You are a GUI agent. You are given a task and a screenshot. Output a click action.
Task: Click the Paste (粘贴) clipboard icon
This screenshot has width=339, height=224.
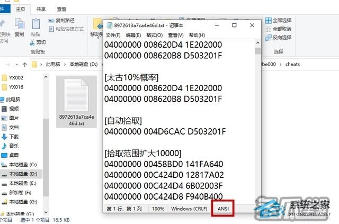[36, 24]
